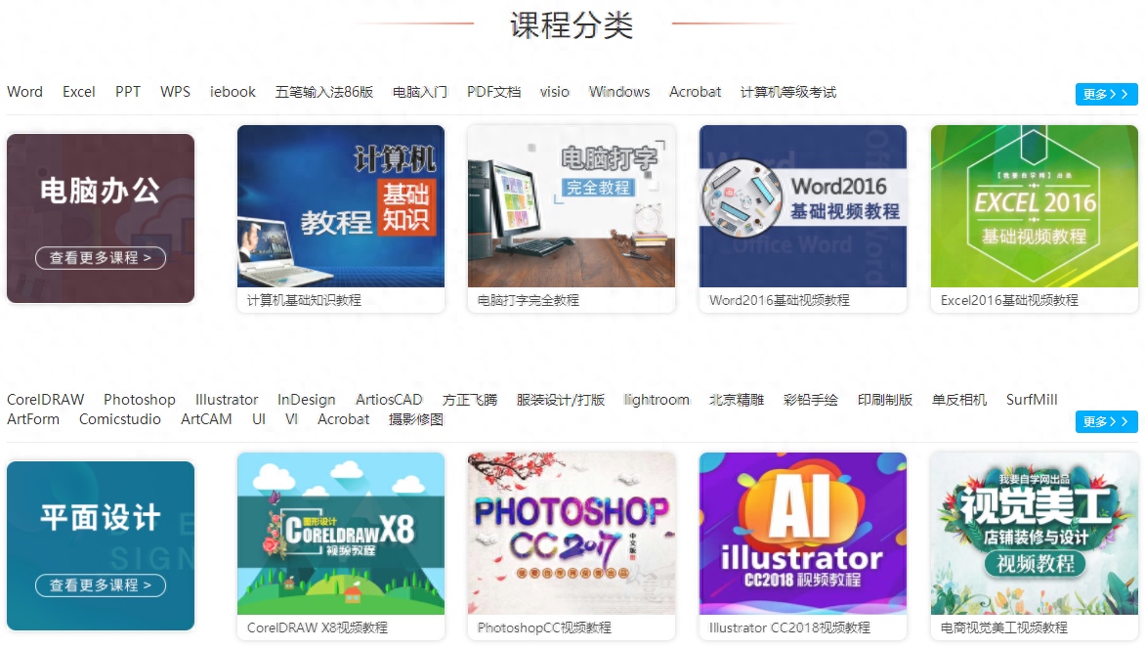The width and height of the screenshot is (1145, 649).
Task: Open the Photoshop category link
Action: (140, 400)
